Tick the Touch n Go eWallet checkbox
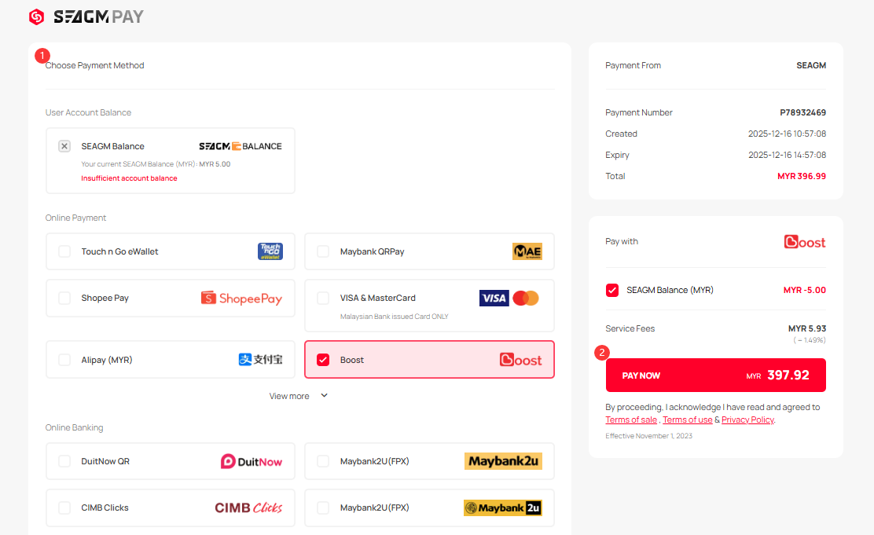This screenshot has width=874, height=535. click(x=64, y=251)
